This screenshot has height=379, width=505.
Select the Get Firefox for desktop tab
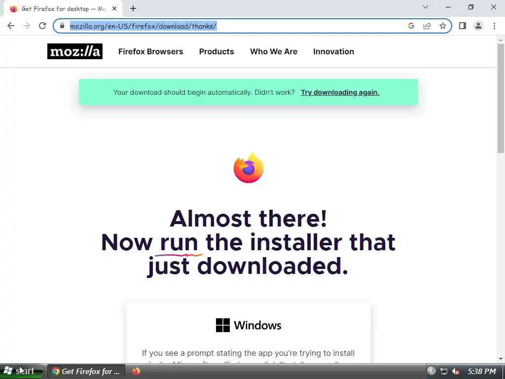point(63,9)
